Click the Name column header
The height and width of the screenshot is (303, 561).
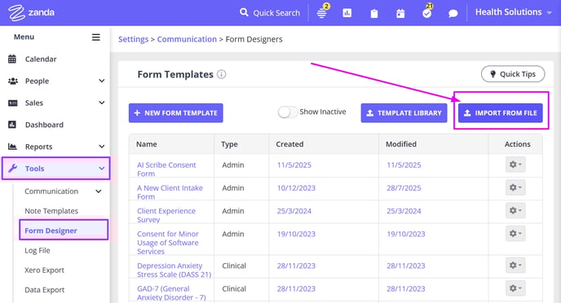pos(146,144)
